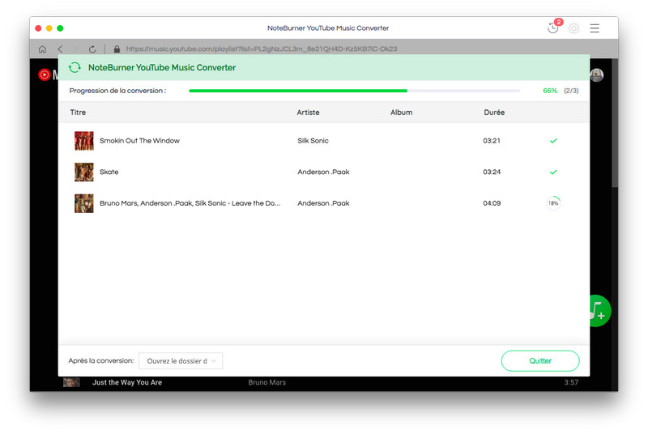Select the 'Smokin Out The Window' title
Image resolution: width=648 pixels, height=434 pixels.
click(139, 141)
